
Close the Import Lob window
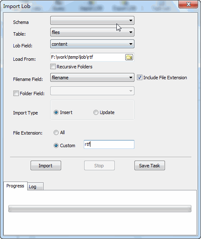188,4
